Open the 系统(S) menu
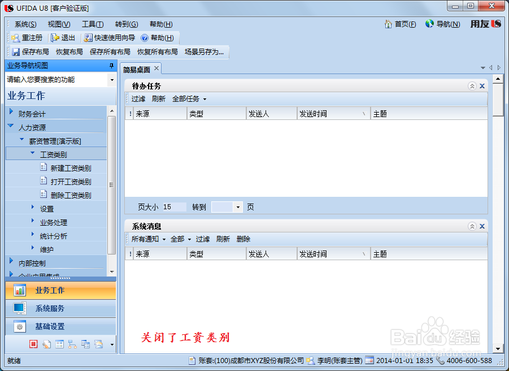Screen dimensions: 509x371 click(25, 24)
